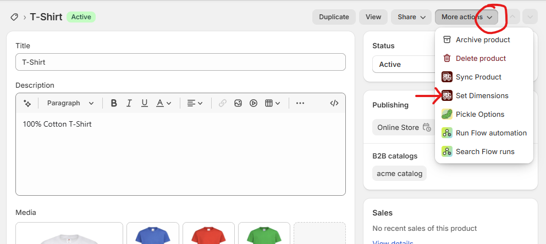The image size is (546, 244).
Task: Click into the description text area
Action: (x=181, y=154)
